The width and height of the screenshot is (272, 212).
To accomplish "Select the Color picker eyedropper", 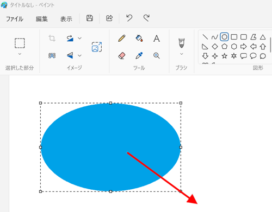I will (x=139, y=55).
